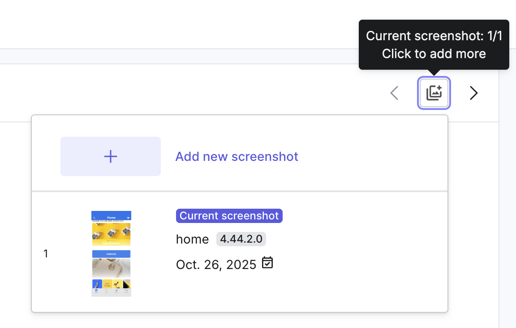This screenshot has height=328, width=516.
Task: Click the "Current screenshot" purple badge
Action: click(x=229, y=216)
